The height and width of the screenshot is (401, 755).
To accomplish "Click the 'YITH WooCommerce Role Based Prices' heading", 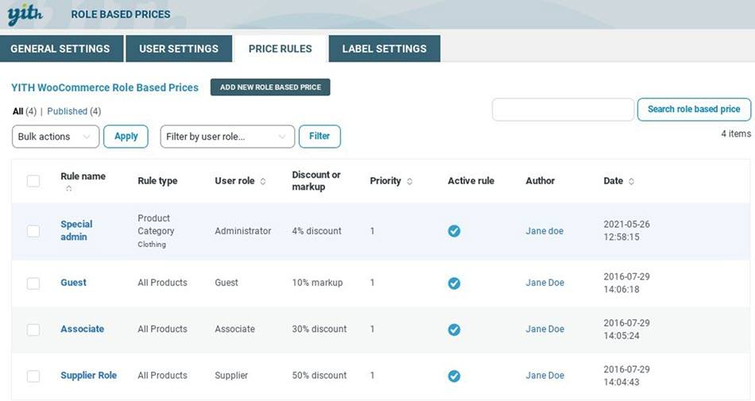I will point(105,87).
